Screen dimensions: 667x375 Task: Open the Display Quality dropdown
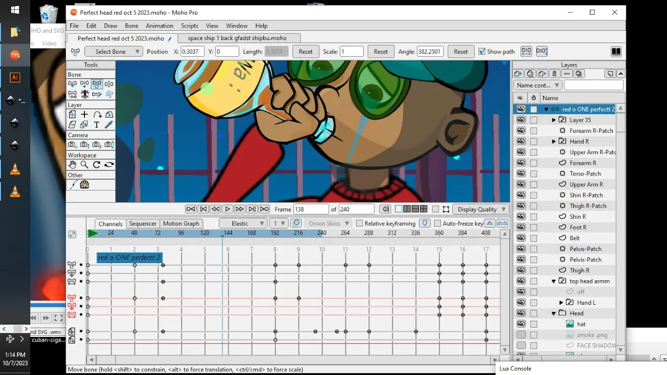point(480,209)
